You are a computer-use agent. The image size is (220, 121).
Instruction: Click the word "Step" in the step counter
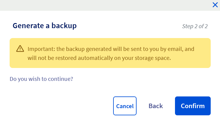(x=188, y=26)
